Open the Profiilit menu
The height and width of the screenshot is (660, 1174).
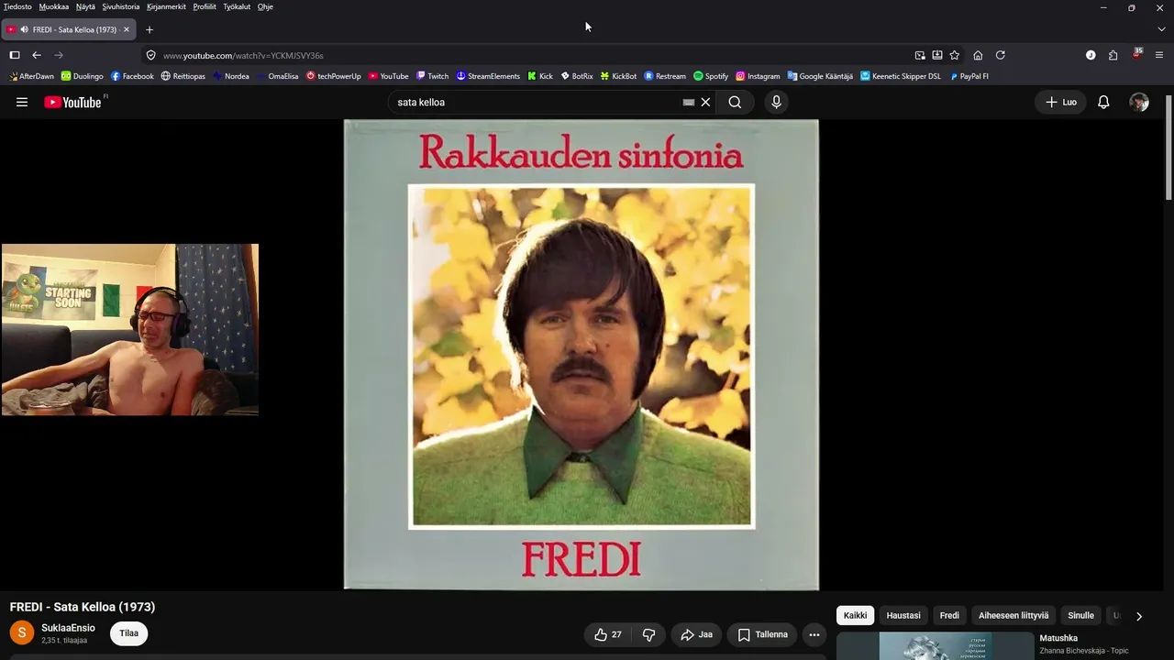pos(205,6)
